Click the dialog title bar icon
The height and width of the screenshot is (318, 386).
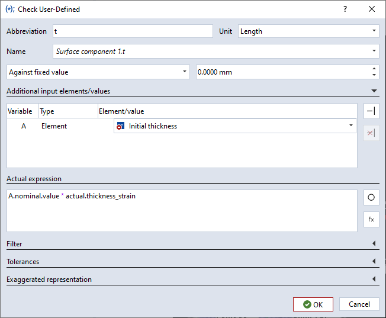(9, 9)
